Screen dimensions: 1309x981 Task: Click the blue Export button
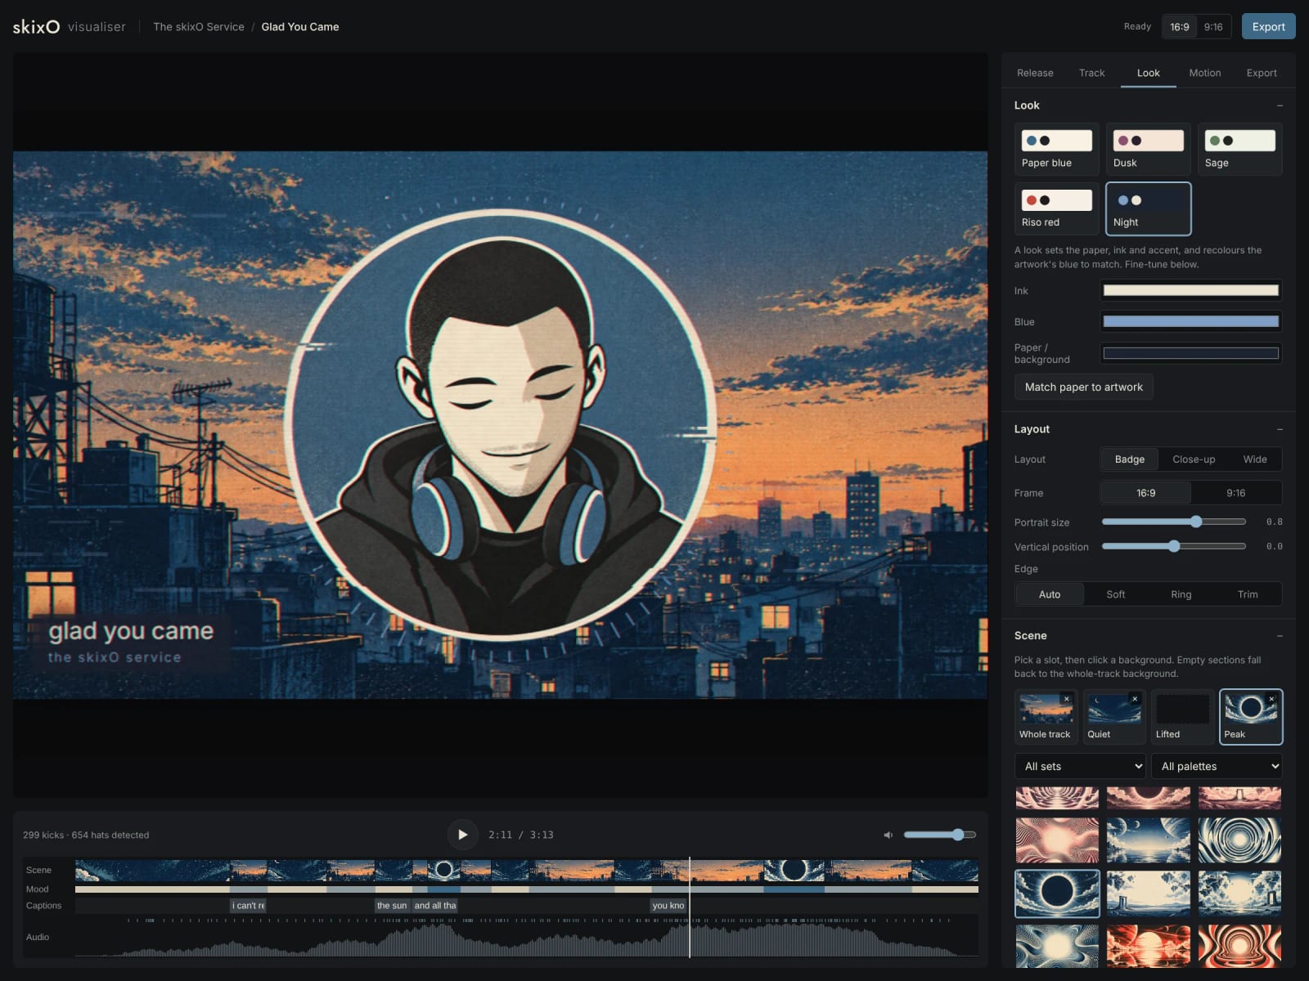(x=1268, y=27)
